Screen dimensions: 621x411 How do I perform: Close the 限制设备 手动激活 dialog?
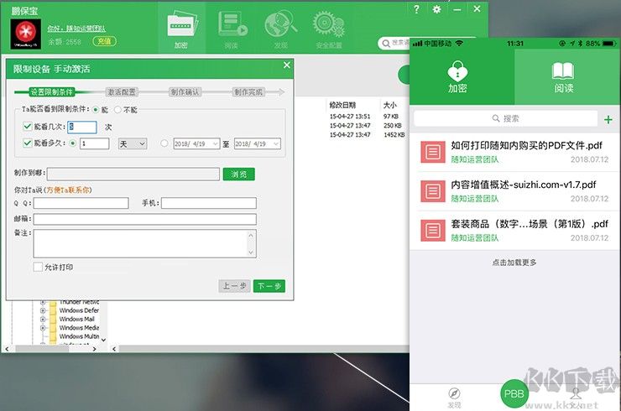287,65
